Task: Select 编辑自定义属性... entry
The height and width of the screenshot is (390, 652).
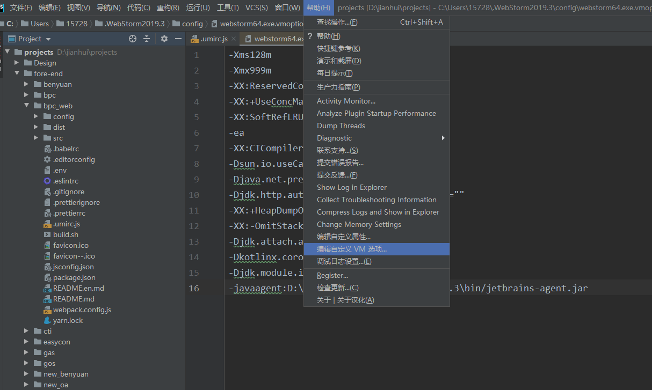Action: click(376, 237)
